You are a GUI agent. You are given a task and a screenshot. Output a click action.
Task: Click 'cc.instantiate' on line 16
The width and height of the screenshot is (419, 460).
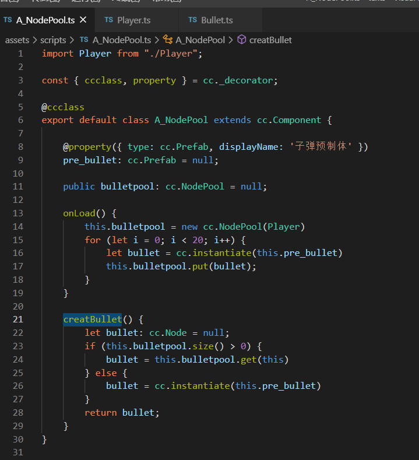pyautogui.click(x=214, y=253)
